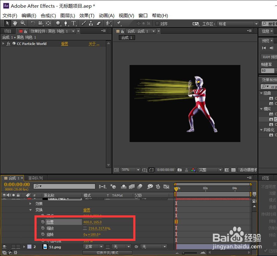Click the auto-keyframe stopwatch icon in timeline
This screenshot has width=277, height=256.
click(158, 186)
